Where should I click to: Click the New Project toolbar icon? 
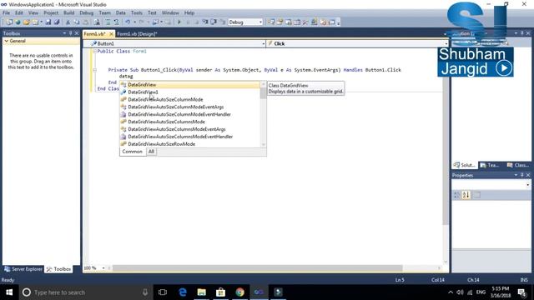pyautogui.click(x=9, y=22)
